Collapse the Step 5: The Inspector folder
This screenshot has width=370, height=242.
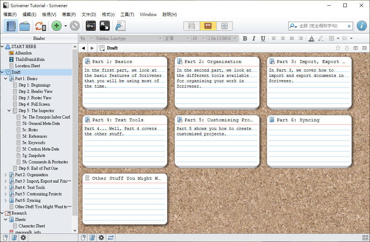(10, 111)
